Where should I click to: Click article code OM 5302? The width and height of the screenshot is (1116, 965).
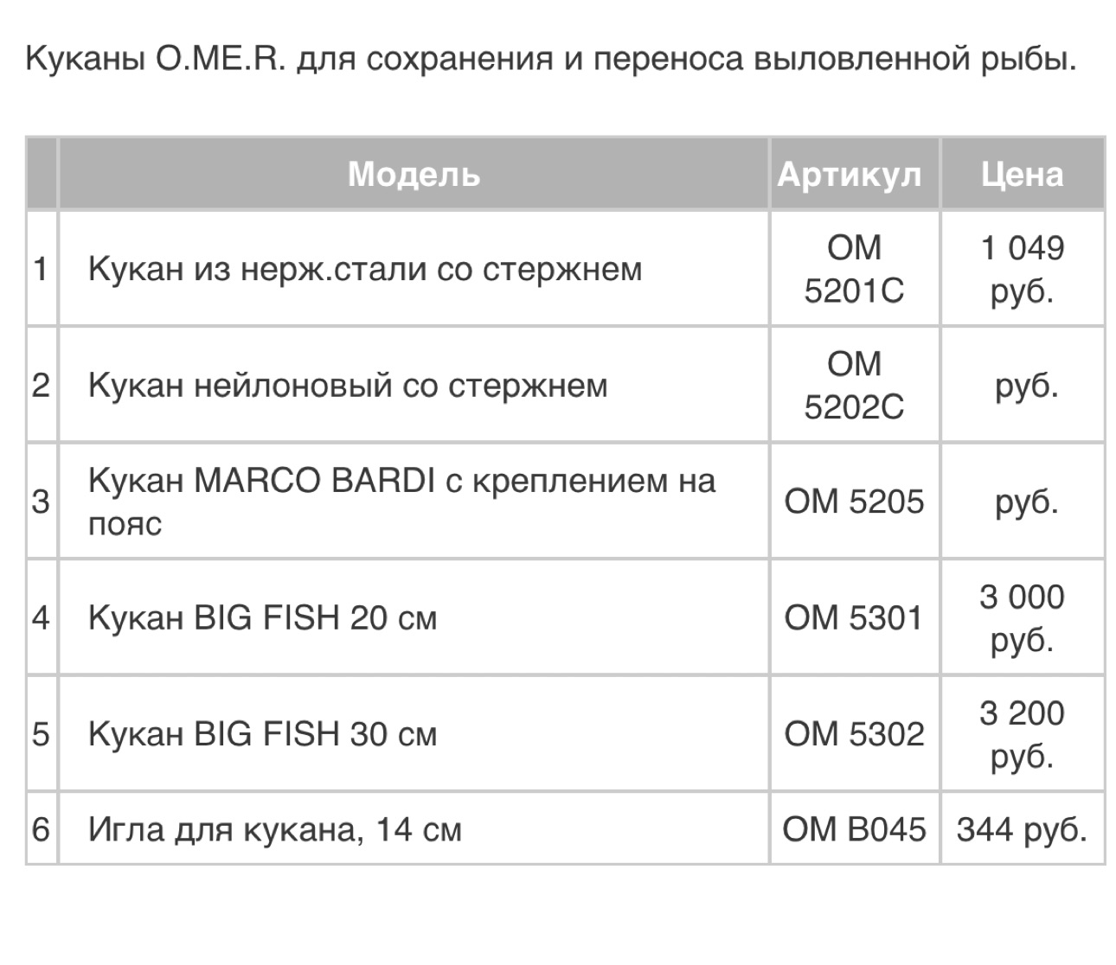(x=853, y=734)
